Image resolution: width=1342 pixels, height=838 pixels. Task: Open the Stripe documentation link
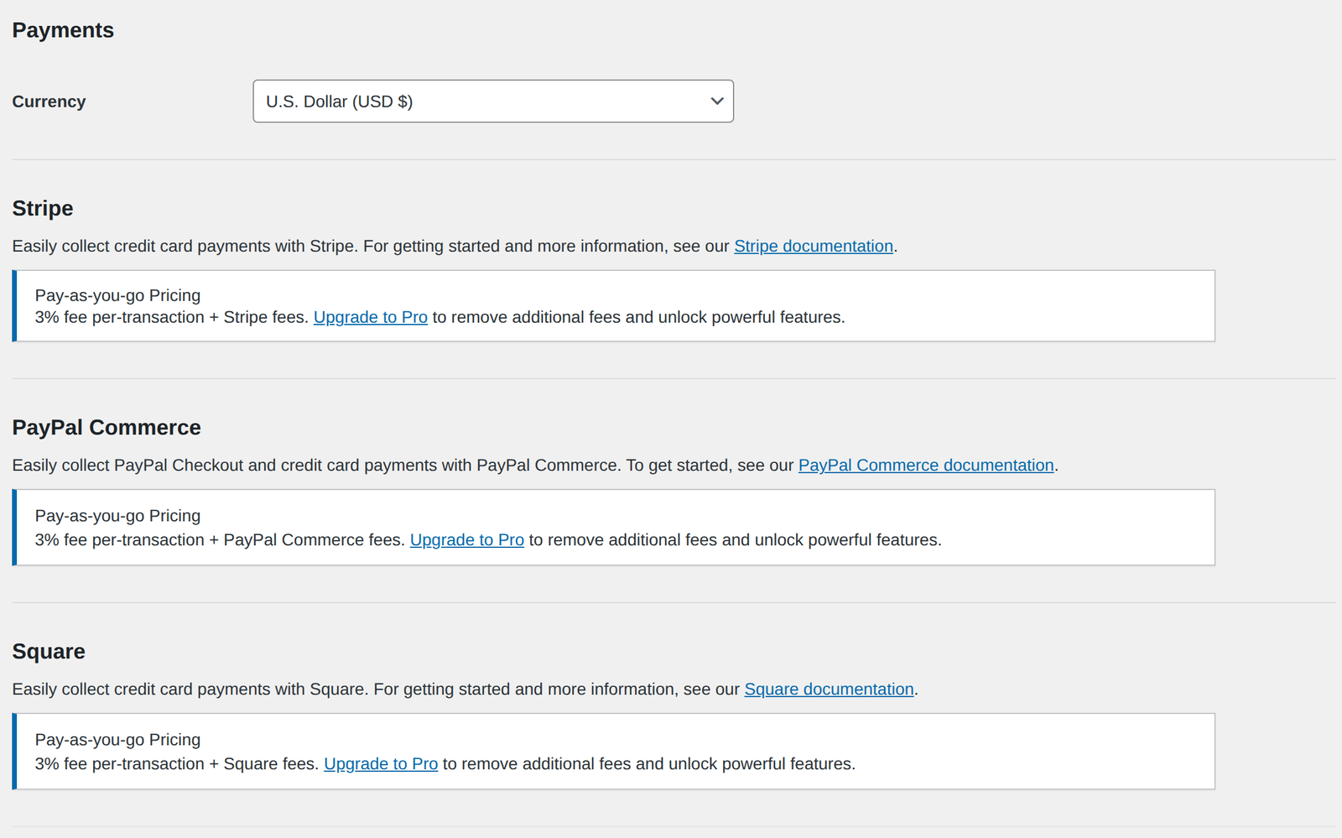tap(814, 247)
